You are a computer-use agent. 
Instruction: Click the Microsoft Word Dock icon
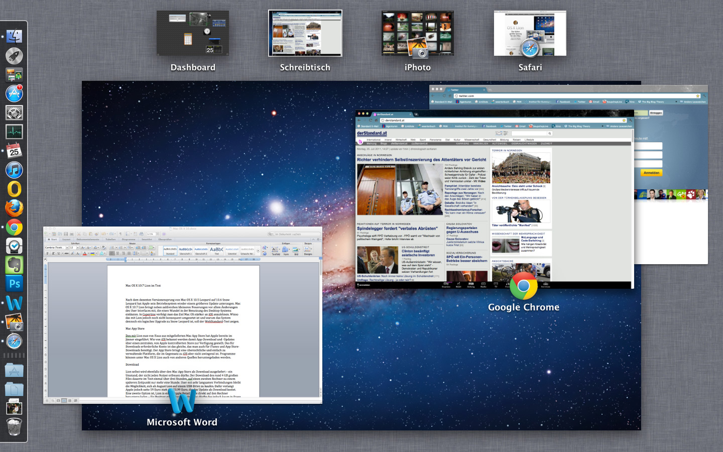(x=14, y=303)
